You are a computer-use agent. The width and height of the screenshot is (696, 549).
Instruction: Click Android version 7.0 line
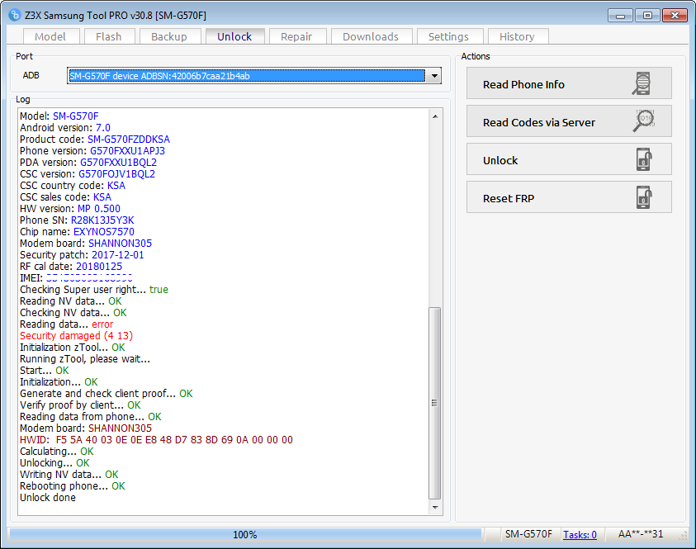coord(64,128)
